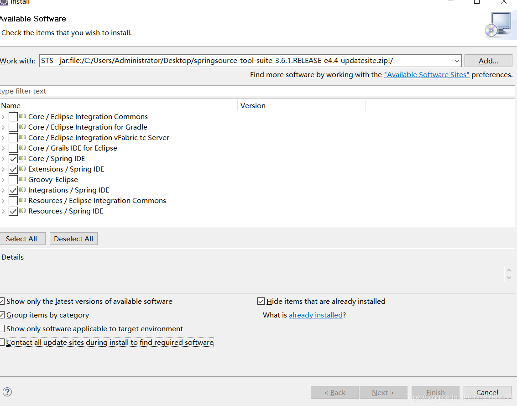The image size is (517, 406).
Task: Click the < Back button
Action: tap(334, 392)
